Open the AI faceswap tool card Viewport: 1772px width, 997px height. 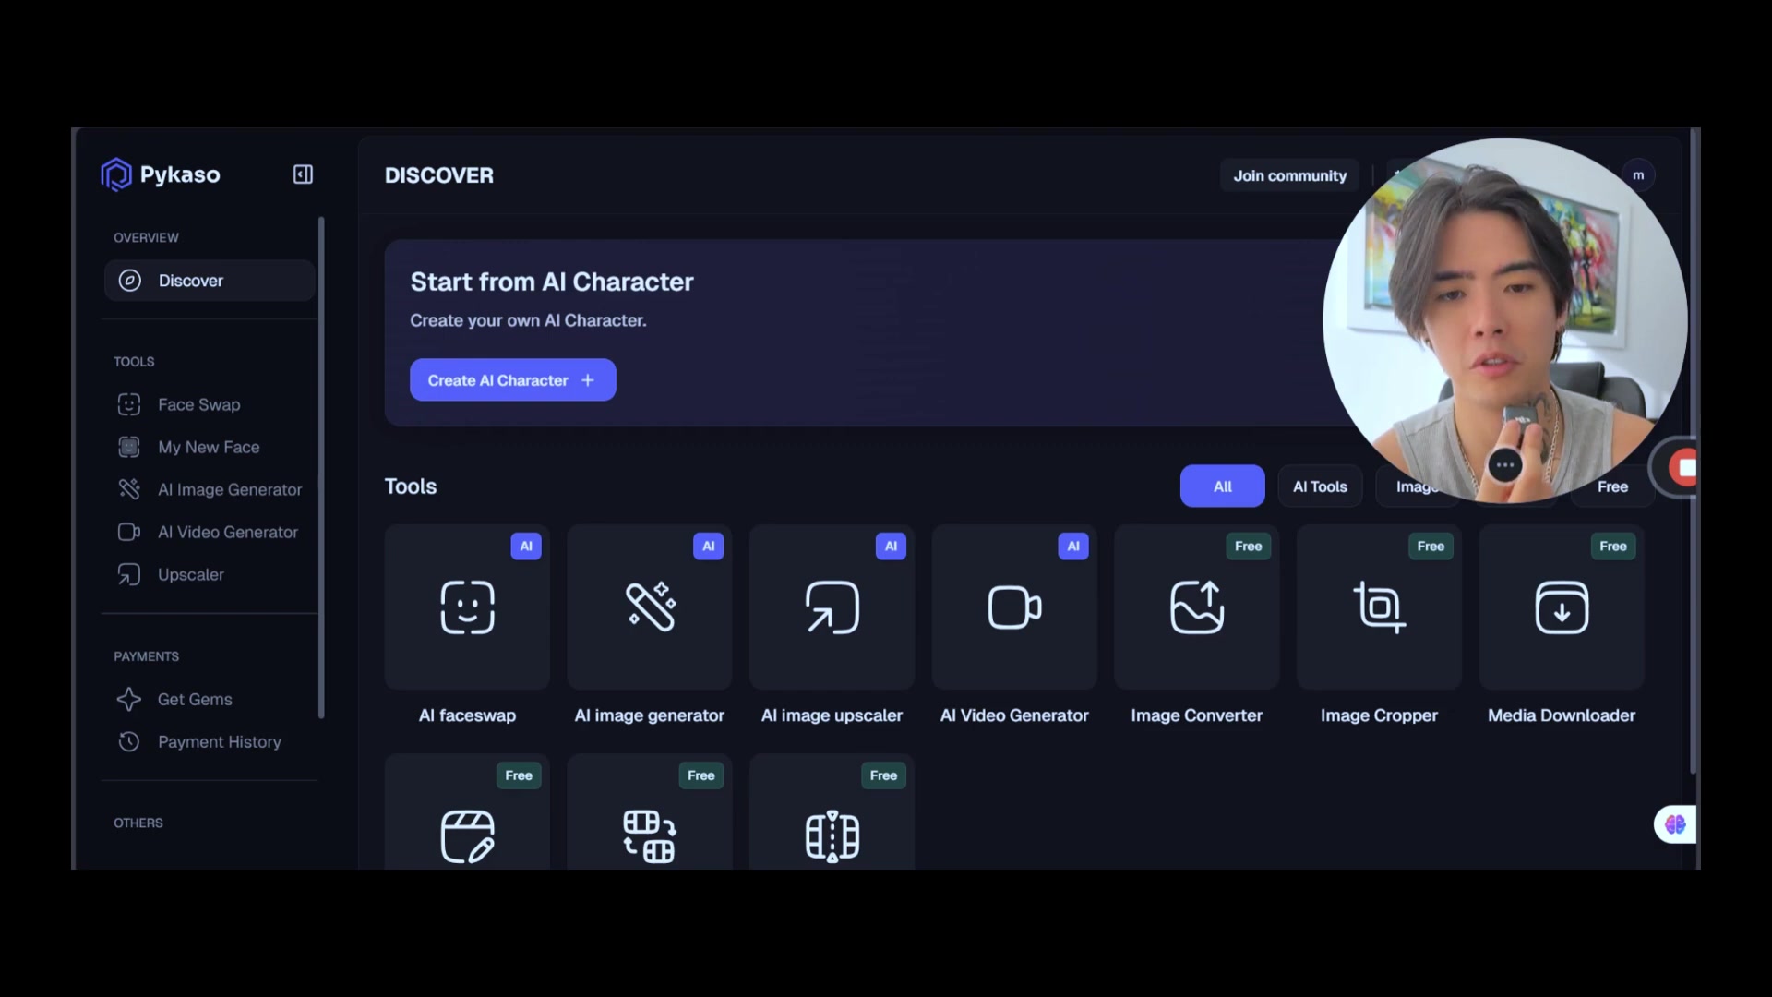(x=467, y=607)
